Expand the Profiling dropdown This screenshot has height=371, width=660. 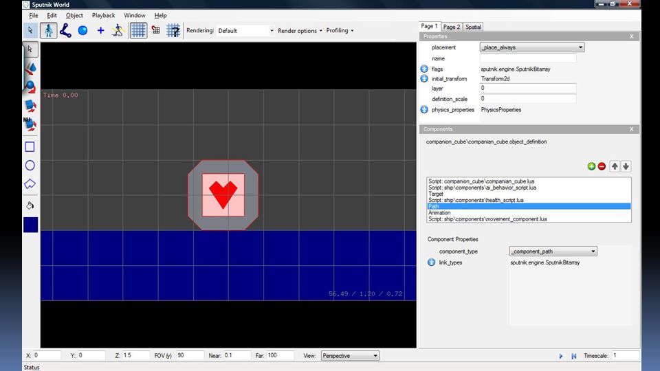340,31
